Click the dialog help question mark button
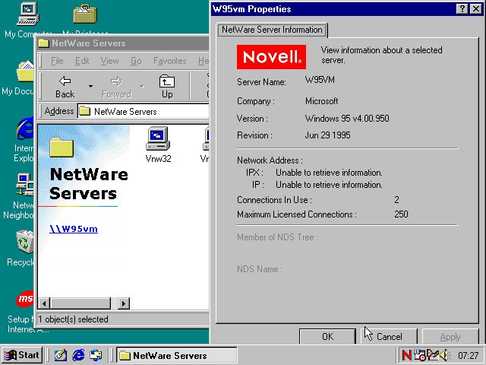Viewport: 486px width, 365px height. 462,8
